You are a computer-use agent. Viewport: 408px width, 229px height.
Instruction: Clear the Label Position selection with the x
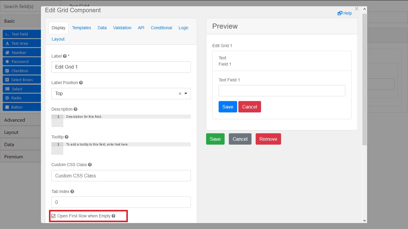click(x=180, y=93)
